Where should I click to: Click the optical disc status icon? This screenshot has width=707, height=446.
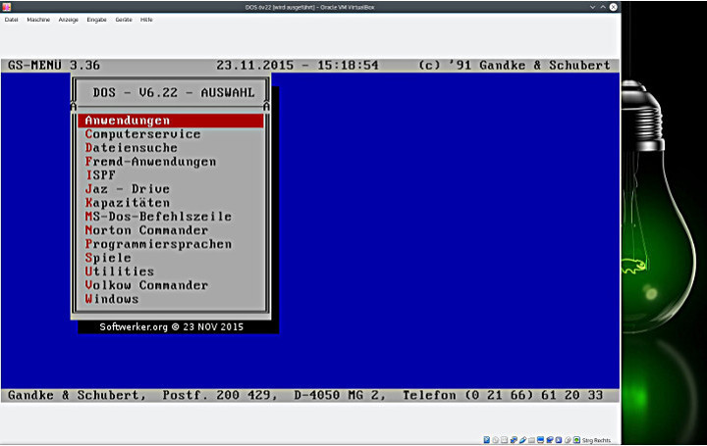point(496,440)
